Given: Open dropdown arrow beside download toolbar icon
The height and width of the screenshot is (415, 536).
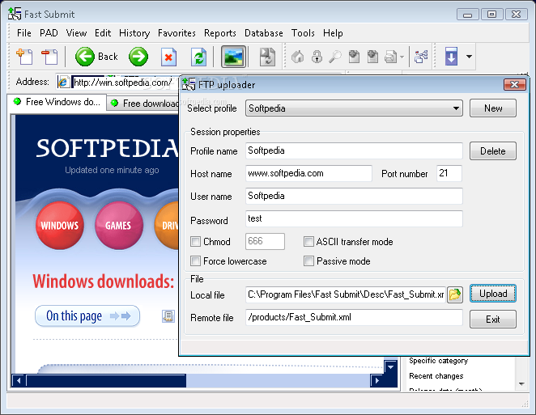Looking at the screenshot, I should click(470, 57).
